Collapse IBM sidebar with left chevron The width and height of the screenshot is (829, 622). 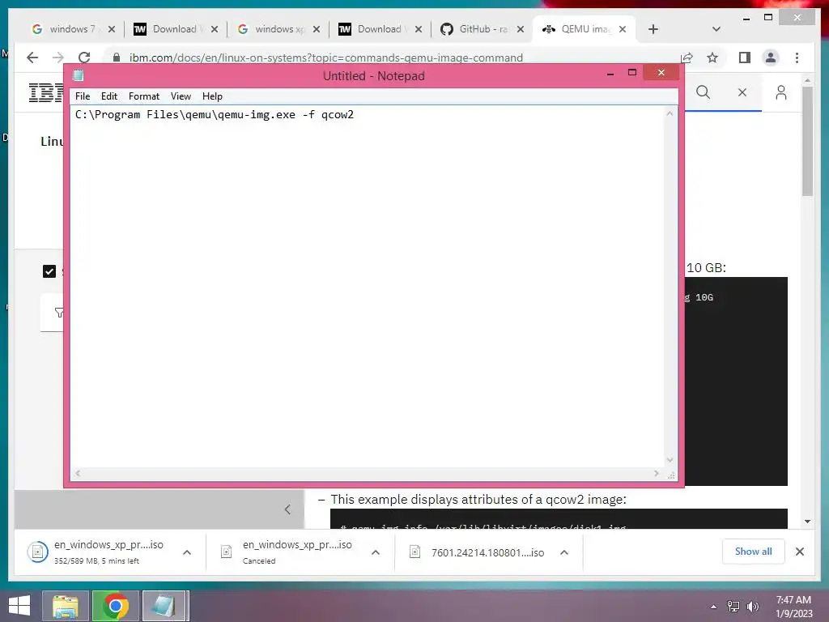coord(287,509)
